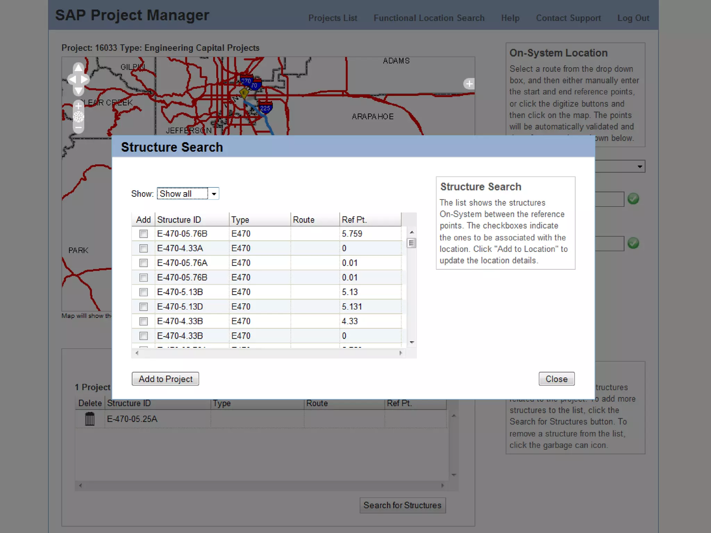Sort by the Route column header in dialog
Screen dimensions: 711x533
[315, 220]
